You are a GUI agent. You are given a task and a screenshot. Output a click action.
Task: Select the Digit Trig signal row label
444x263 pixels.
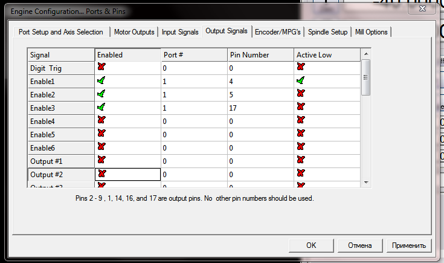coord(61,68)
